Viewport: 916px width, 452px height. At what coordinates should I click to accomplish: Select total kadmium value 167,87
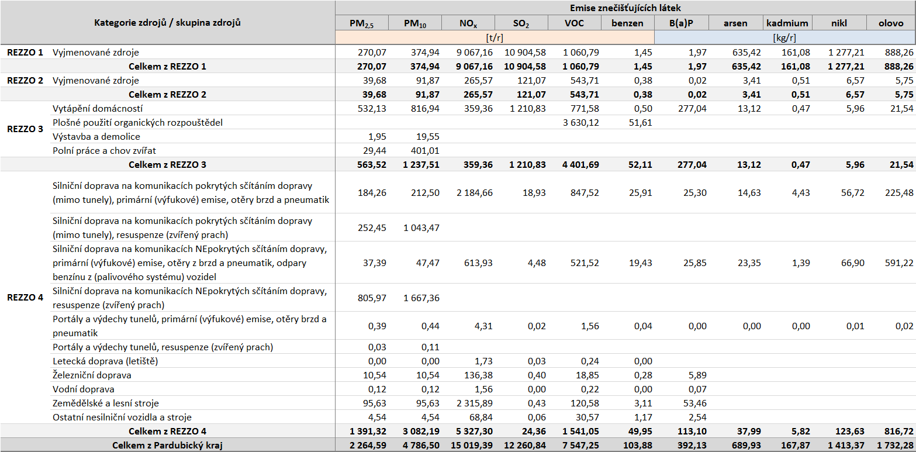click(795, 445)
